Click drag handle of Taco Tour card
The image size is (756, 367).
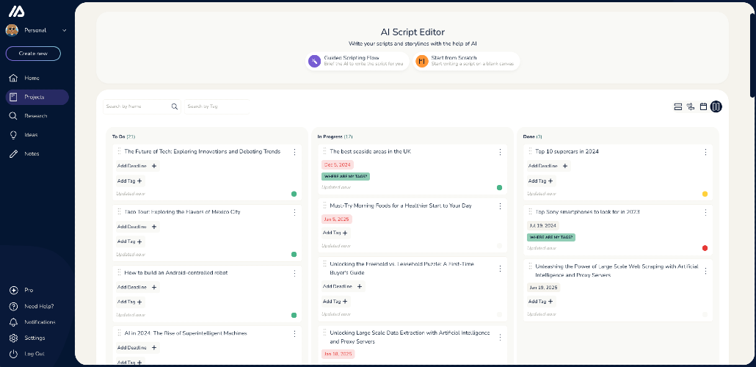point(119,211)
